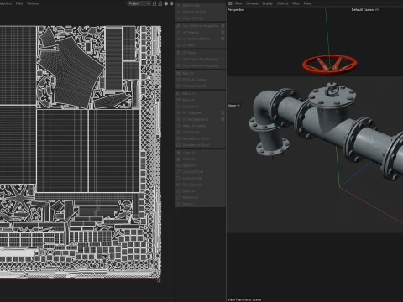
Task: Click the Paste UV icon
Action: (x=179, y=159)
